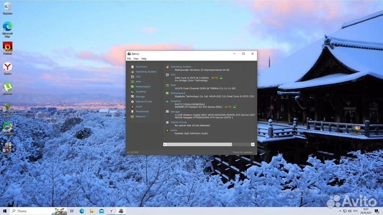Select the CPU icon in the sidebar
The height and width of the screenshot is (215, 383).
tap(132, 76)
